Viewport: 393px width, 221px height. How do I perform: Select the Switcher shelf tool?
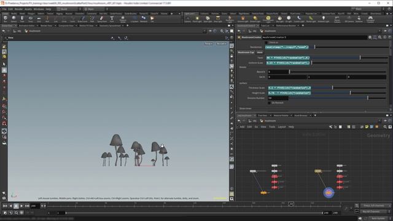click(359, 19)
